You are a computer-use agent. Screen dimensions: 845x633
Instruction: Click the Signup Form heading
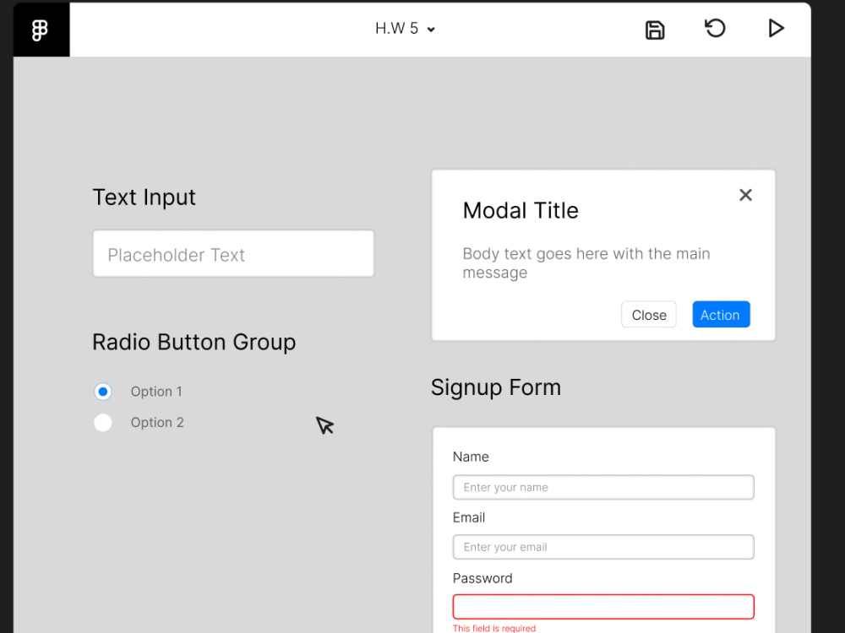tap(496, 387)
